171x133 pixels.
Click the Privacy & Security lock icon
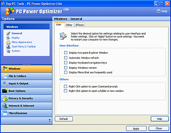tap(5, 98)
